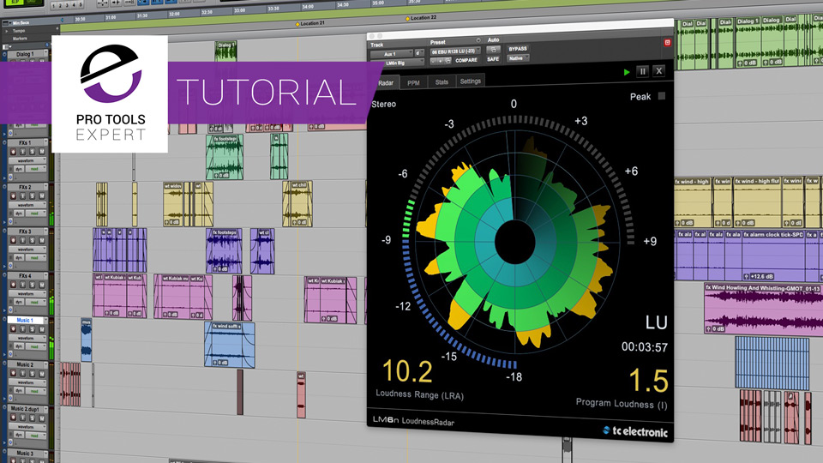
Task: Click the dyn button on FXs 1 track
Action: [x=19, y=169]
